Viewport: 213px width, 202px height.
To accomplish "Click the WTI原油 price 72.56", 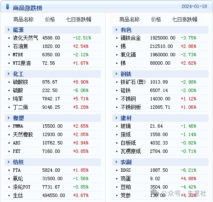I will pyautogui.click(x=48, y=63).
